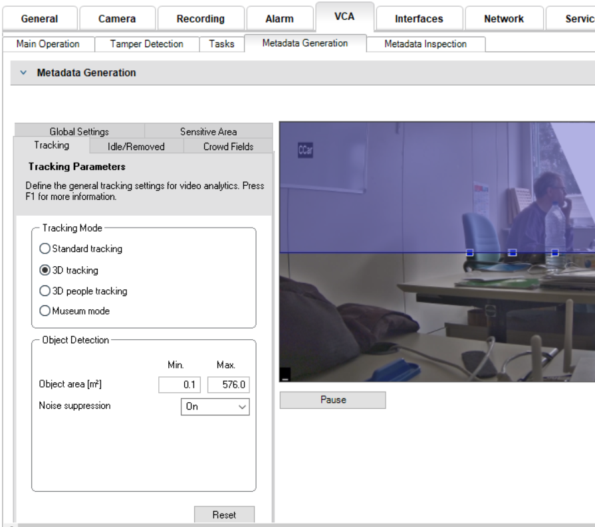Click the Max. object area field
This screenshot has height=527, width=595.
[x=228, y=385]
